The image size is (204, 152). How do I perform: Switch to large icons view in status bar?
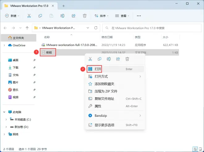tap(200, 149)
